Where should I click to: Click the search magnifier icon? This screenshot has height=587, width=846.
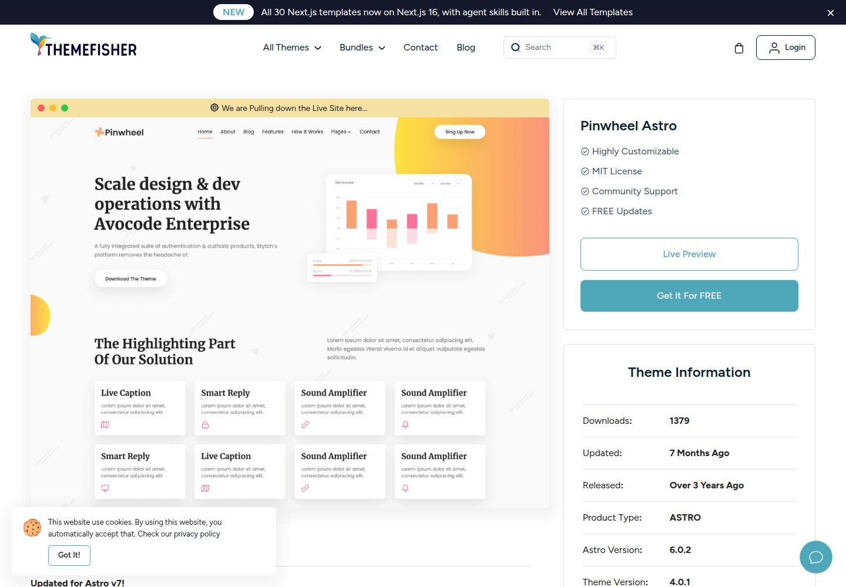pyautogui.click(x=516, y=48)
